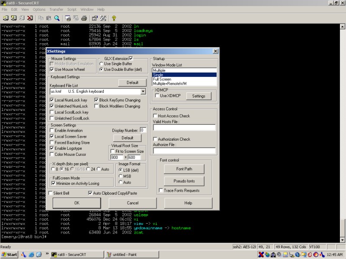Viewport: 346px width, 259px height.
Task: Click the Print printer toolbar icon
Action: tap(84, 18)
